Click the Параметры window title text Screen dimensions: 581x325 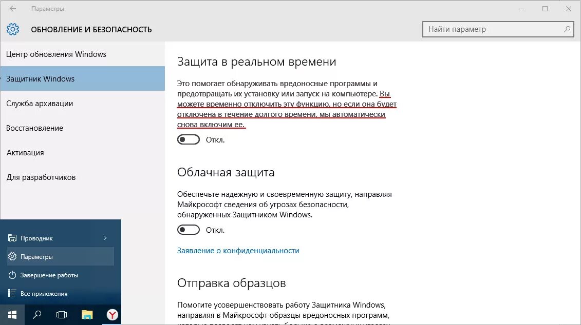47,9
